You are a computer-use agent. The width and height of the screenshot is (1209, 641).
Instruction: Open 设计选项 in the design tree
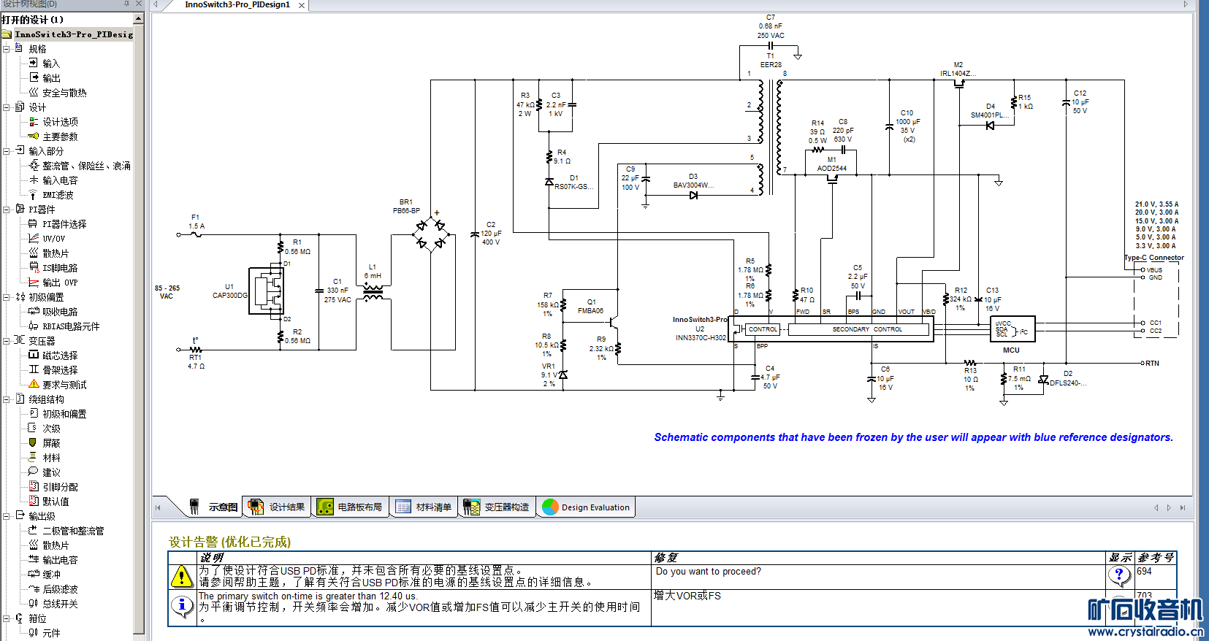pyautogui.click(x=60, y=122)
